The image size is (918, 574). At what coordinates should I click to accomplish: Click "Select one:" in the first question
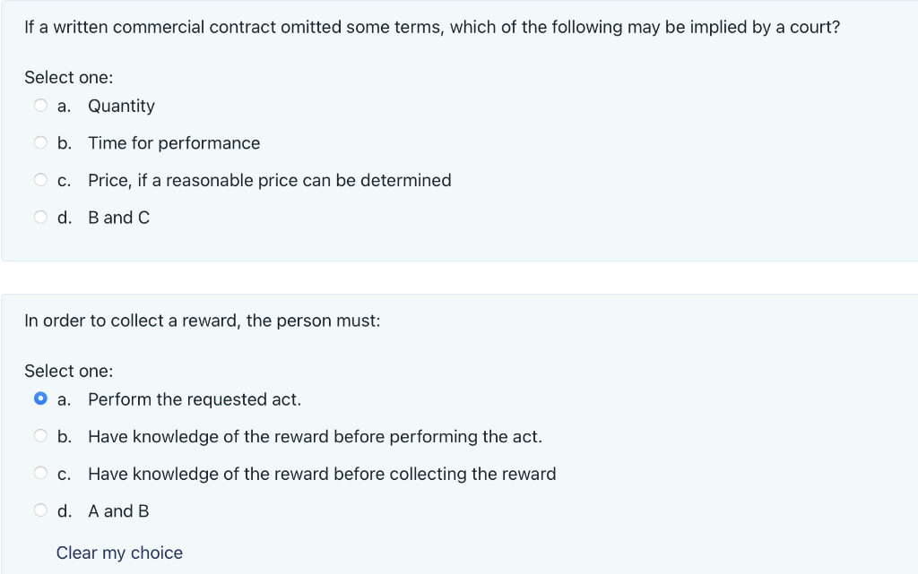(69, 77)
